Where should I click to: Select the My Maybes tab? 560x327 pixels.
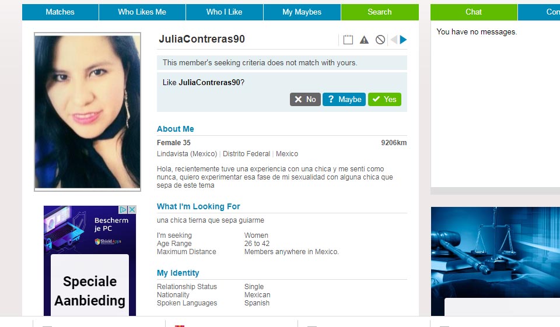(302, 12)
